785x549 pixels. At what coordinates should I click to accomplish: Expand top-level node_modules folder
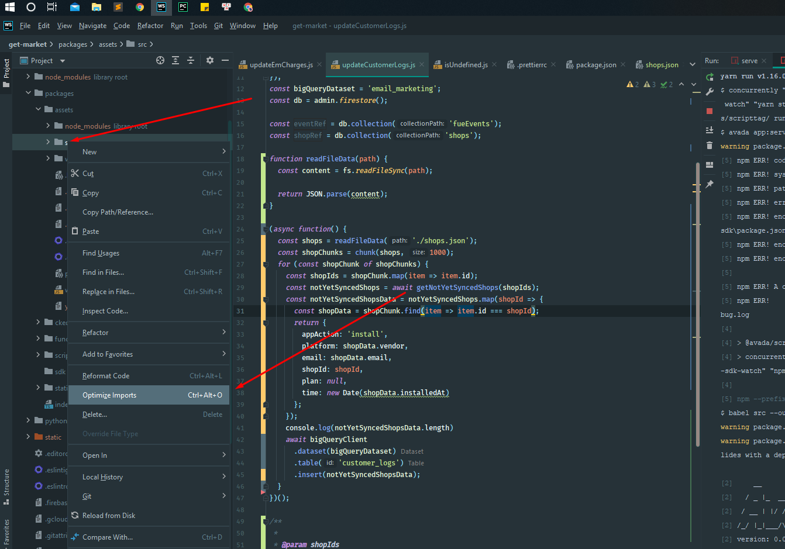tap(28, 77)
